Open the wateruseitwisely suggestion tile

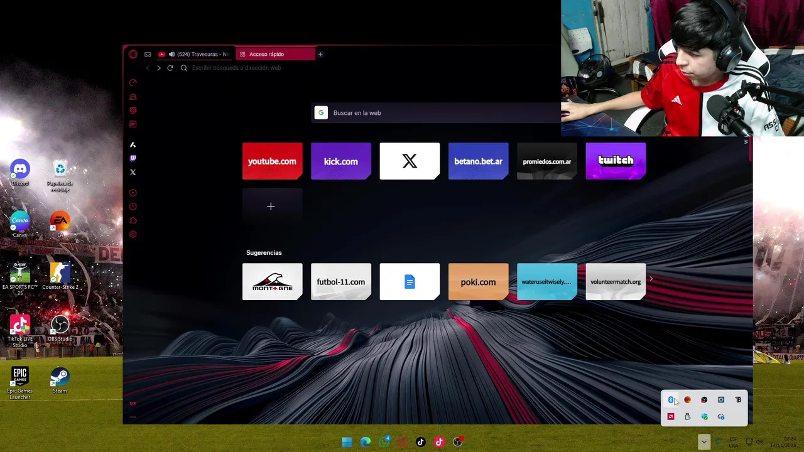(547, 282)
